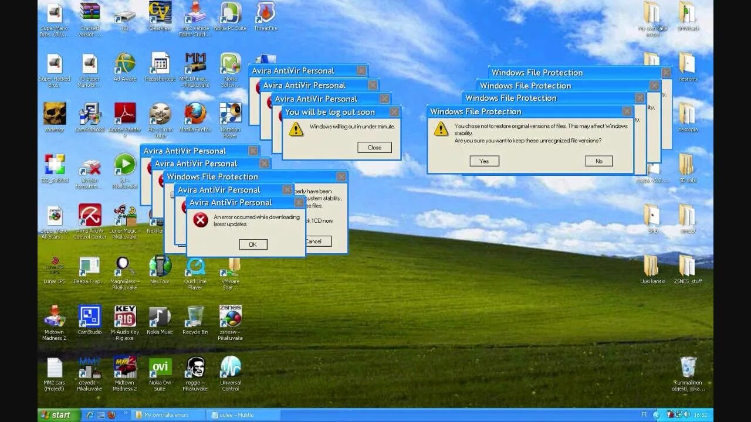Close the frontmost Avira AntiVir Personal dialog
This screenshot has width=751, height=422.
(299, 203)
